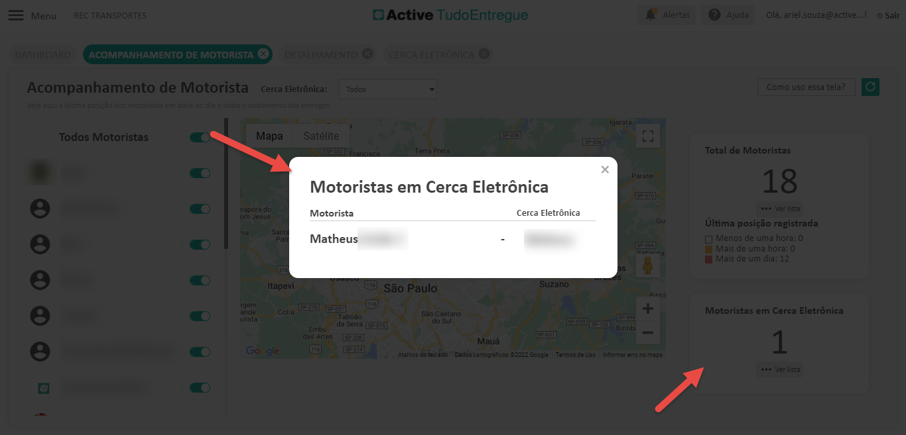This screenshot has height=435, width=906.
Task: Open the Cerca Eletrônica dropdown
Action: pos(387,89)
